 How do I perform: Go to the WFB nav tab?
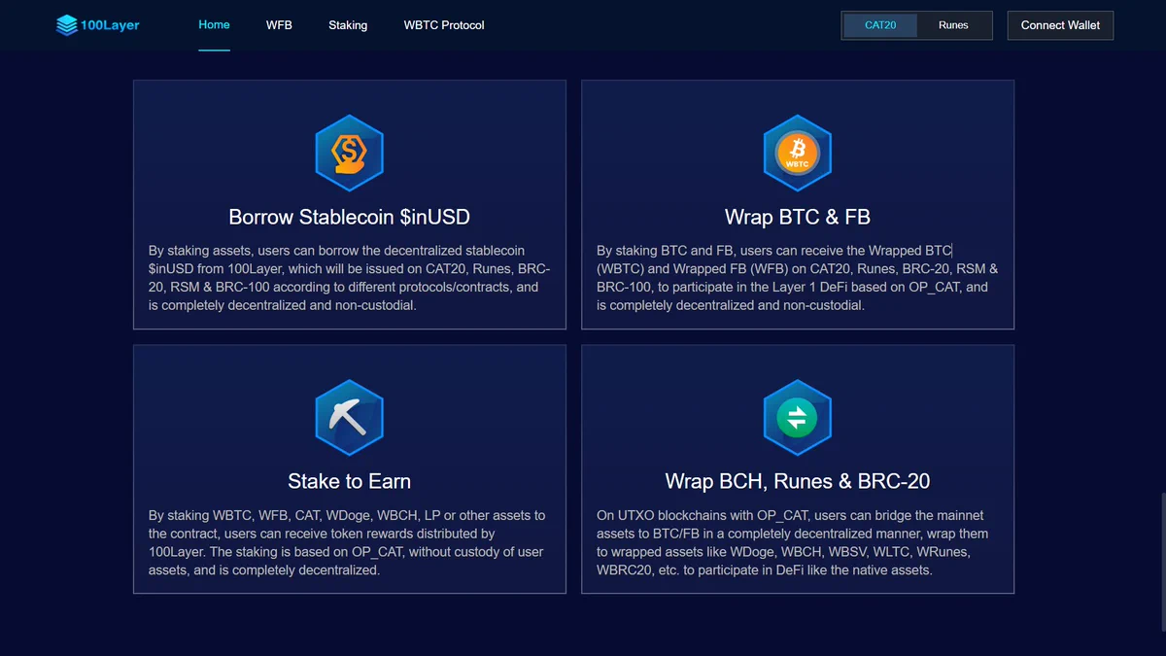click(x=279, y=25)
